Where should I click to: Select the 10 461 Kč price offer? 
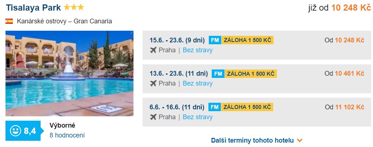[x=349, y=73]
